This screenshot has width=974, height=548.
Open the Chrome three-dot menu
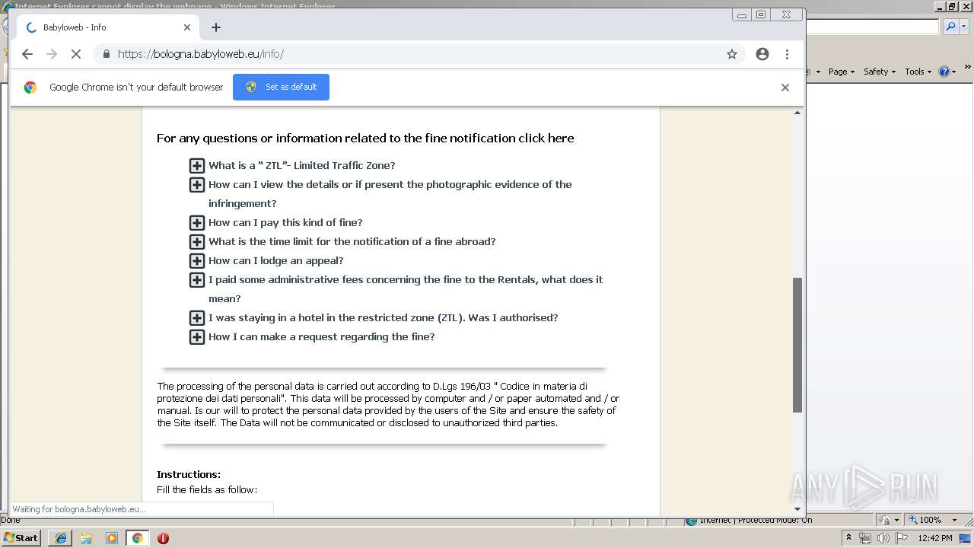coord(787,54)
